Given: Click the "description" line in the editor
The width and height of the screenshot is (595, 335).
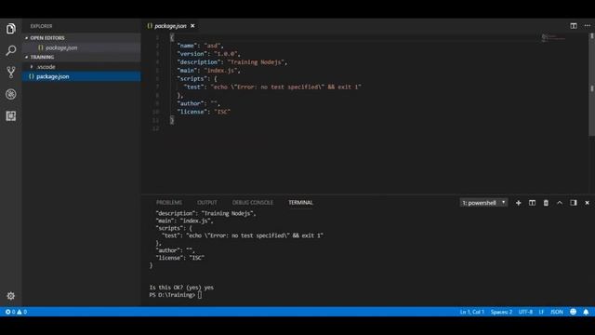Looking at the screenshot, I should click(231, 62).
